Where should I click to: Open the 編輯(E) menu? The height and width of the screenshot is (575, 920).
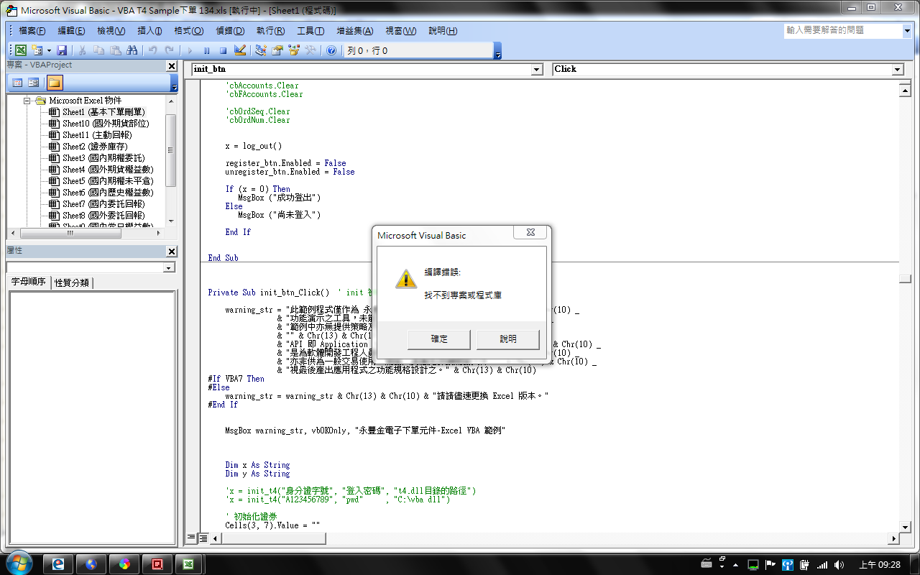(71, 31)
